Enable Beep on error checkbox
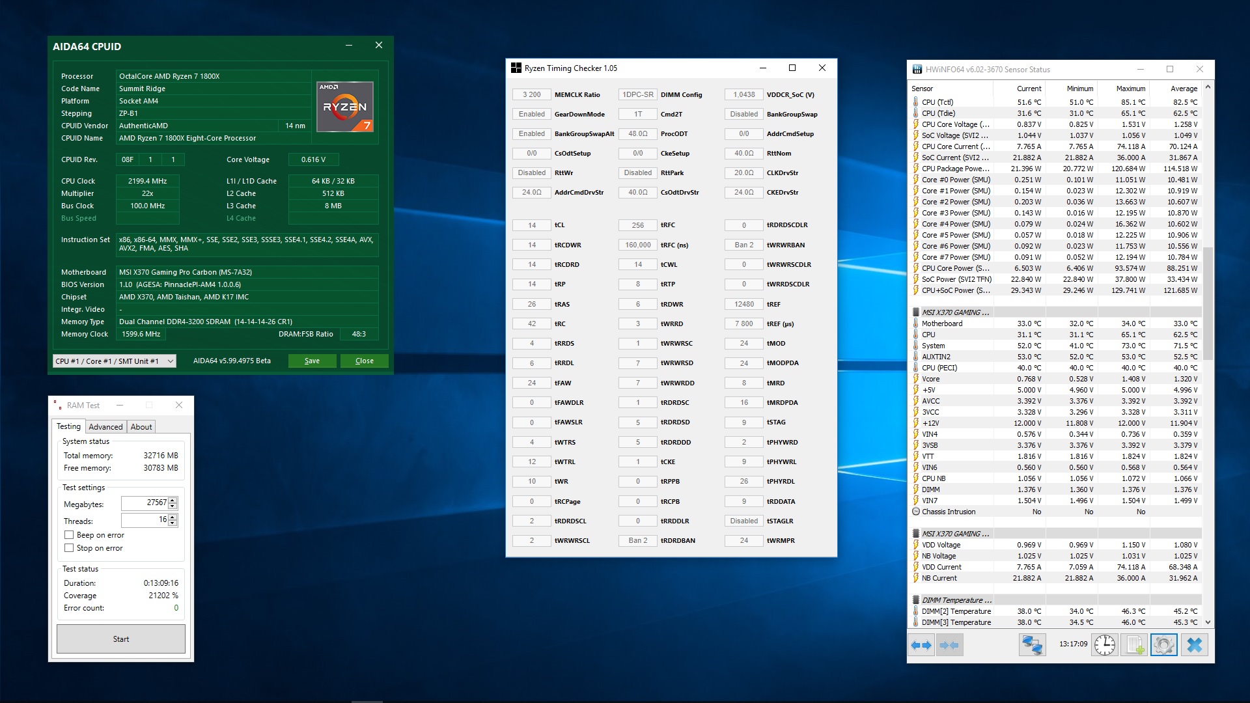The image size is (1250, 703). pos(69,535)
